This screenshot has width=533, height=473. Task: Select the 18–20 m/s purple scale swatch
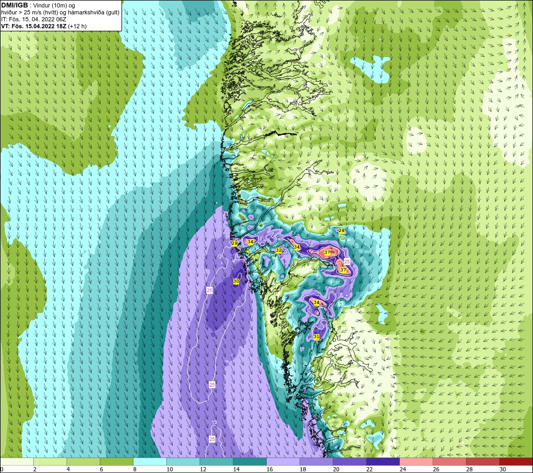click(317, 461)
